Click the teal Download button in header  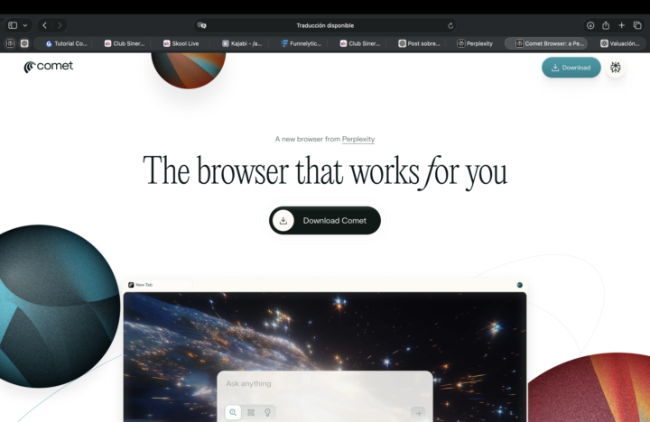(x=571, y=68)
